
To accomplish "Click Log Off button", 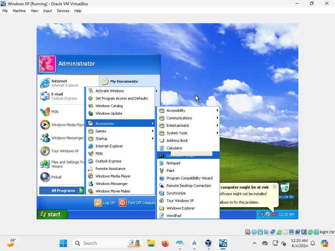I will (105, 203).
